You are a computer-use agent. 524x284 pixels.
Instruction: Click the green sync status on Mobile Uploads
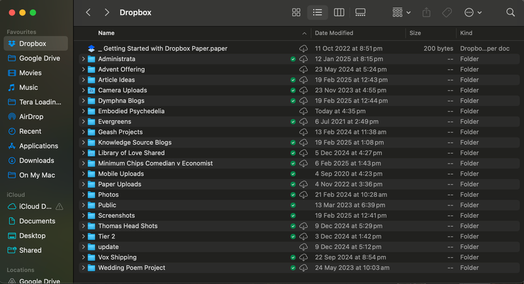click(x=293, y=174)
